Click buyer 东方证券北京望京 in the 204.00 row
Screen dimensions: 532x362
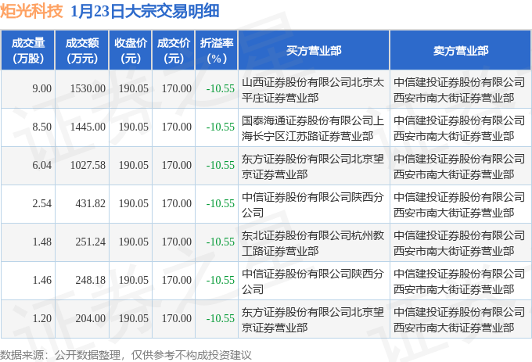(313, 320)
